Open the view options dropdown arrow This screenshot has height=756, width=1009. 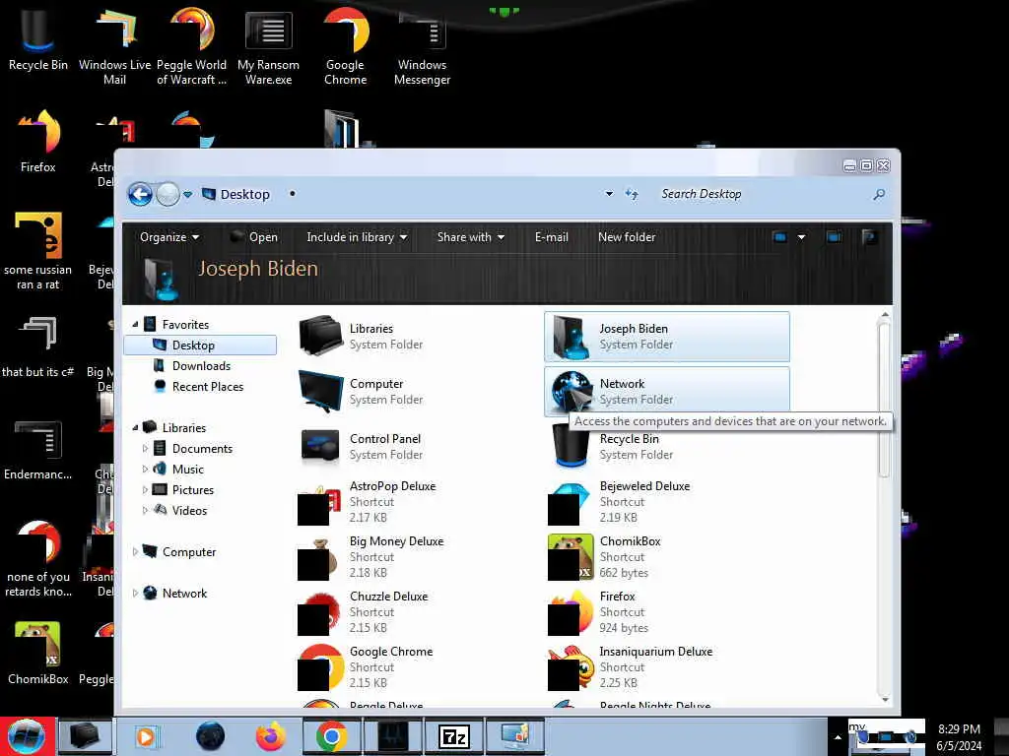[x=801, y=237]
